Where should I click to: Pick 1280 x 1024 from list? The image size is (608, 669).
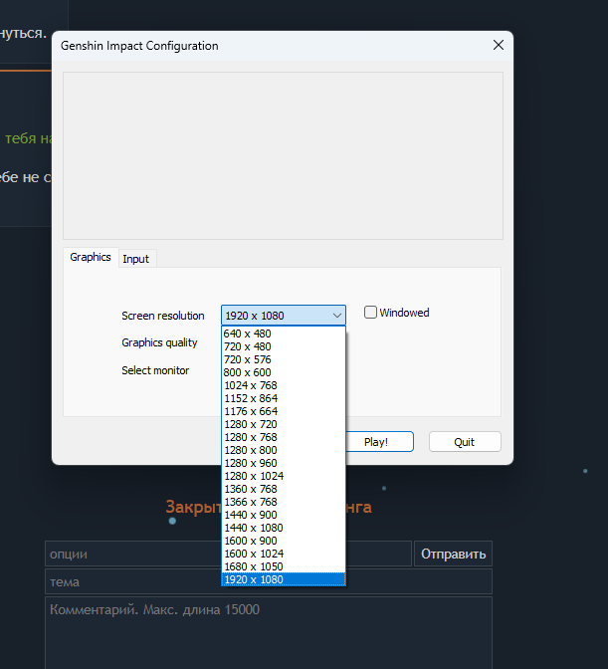284,476
